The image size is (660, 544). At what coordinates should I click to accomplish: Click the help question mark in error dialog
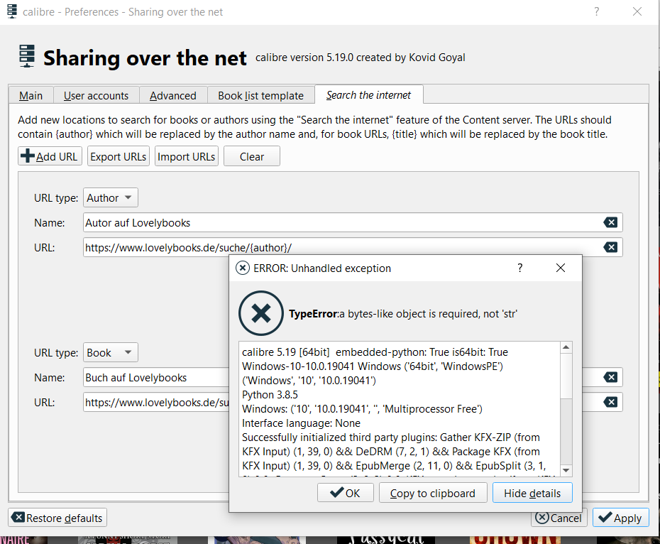(519, 268)
